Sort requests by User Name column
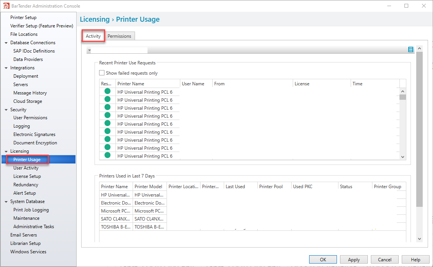Image resolution: width=433 pixels, height=267 pixels. point(196,83)
